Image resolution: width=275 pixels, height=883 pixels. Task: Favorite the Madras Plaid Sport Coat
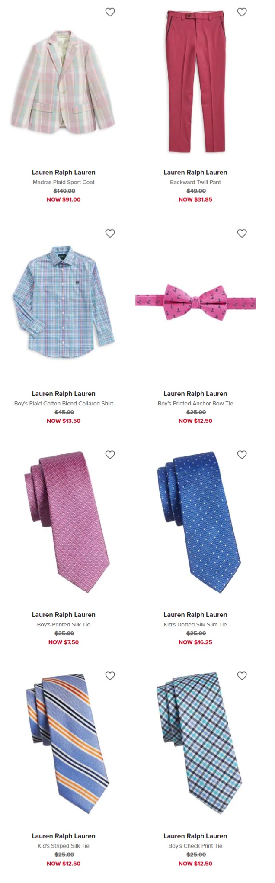pyautogui.click(x=110, y=12)
